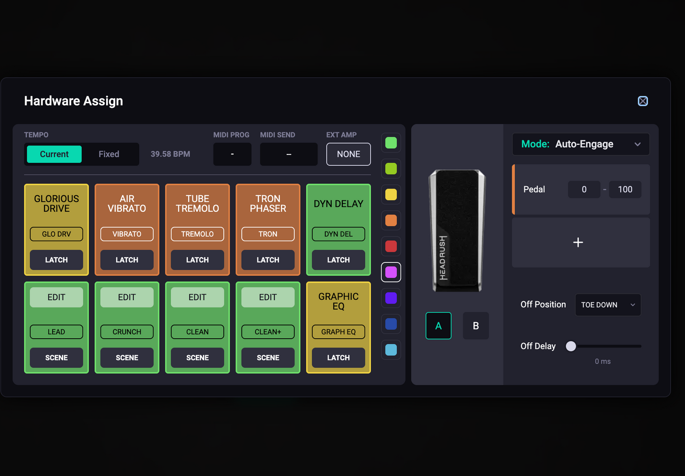Edit the GLO DRV label

click(56, 234)
